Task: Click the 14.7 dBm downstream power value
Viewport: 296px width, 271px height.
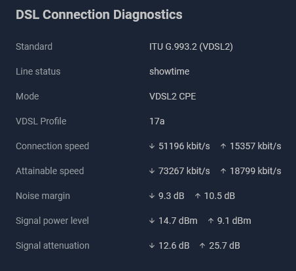Action: pyautogui.click(x=178, y=221)
